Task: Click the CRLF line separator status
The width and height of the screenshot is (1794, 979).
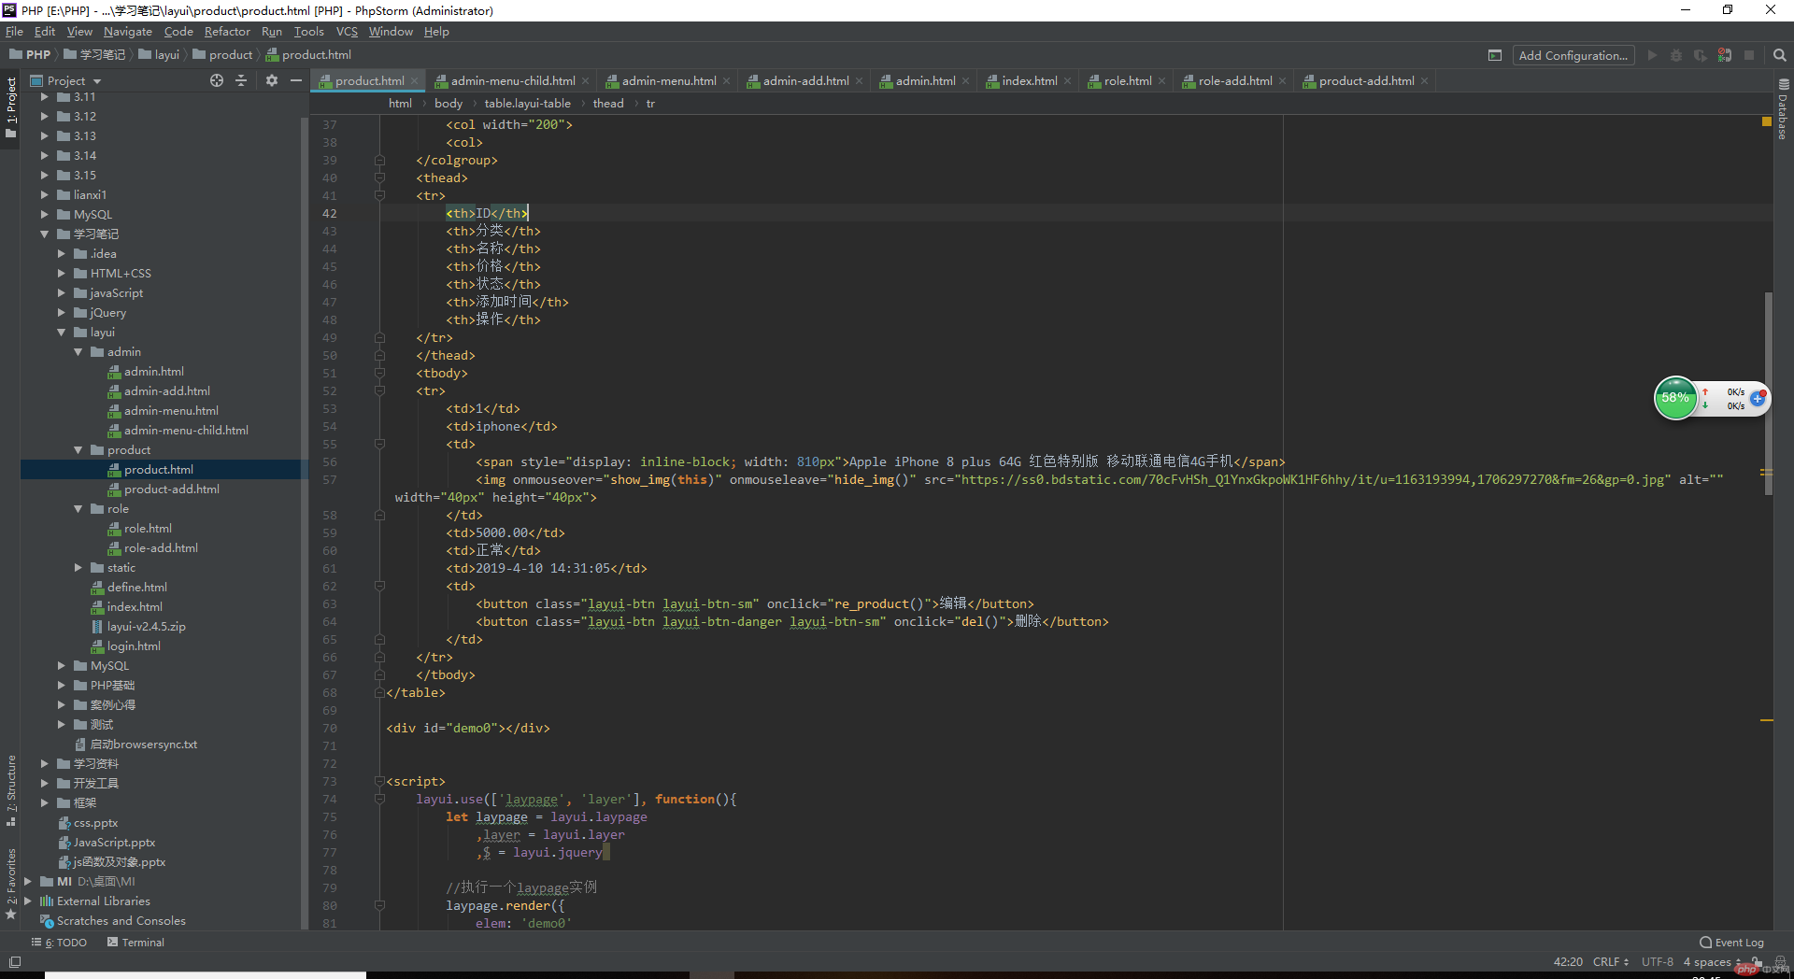Action: (x=1610, y=962)
